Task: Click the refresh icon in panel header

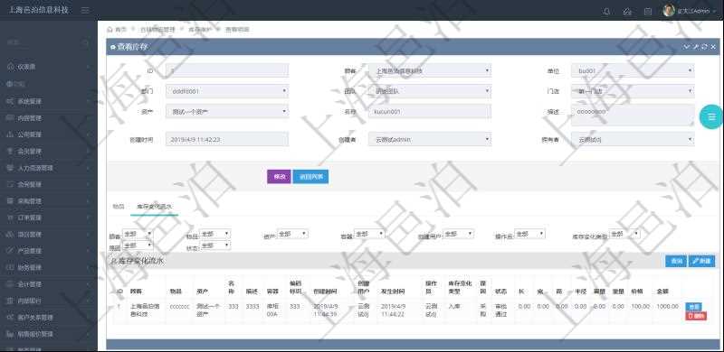Action: coord(704,47)
